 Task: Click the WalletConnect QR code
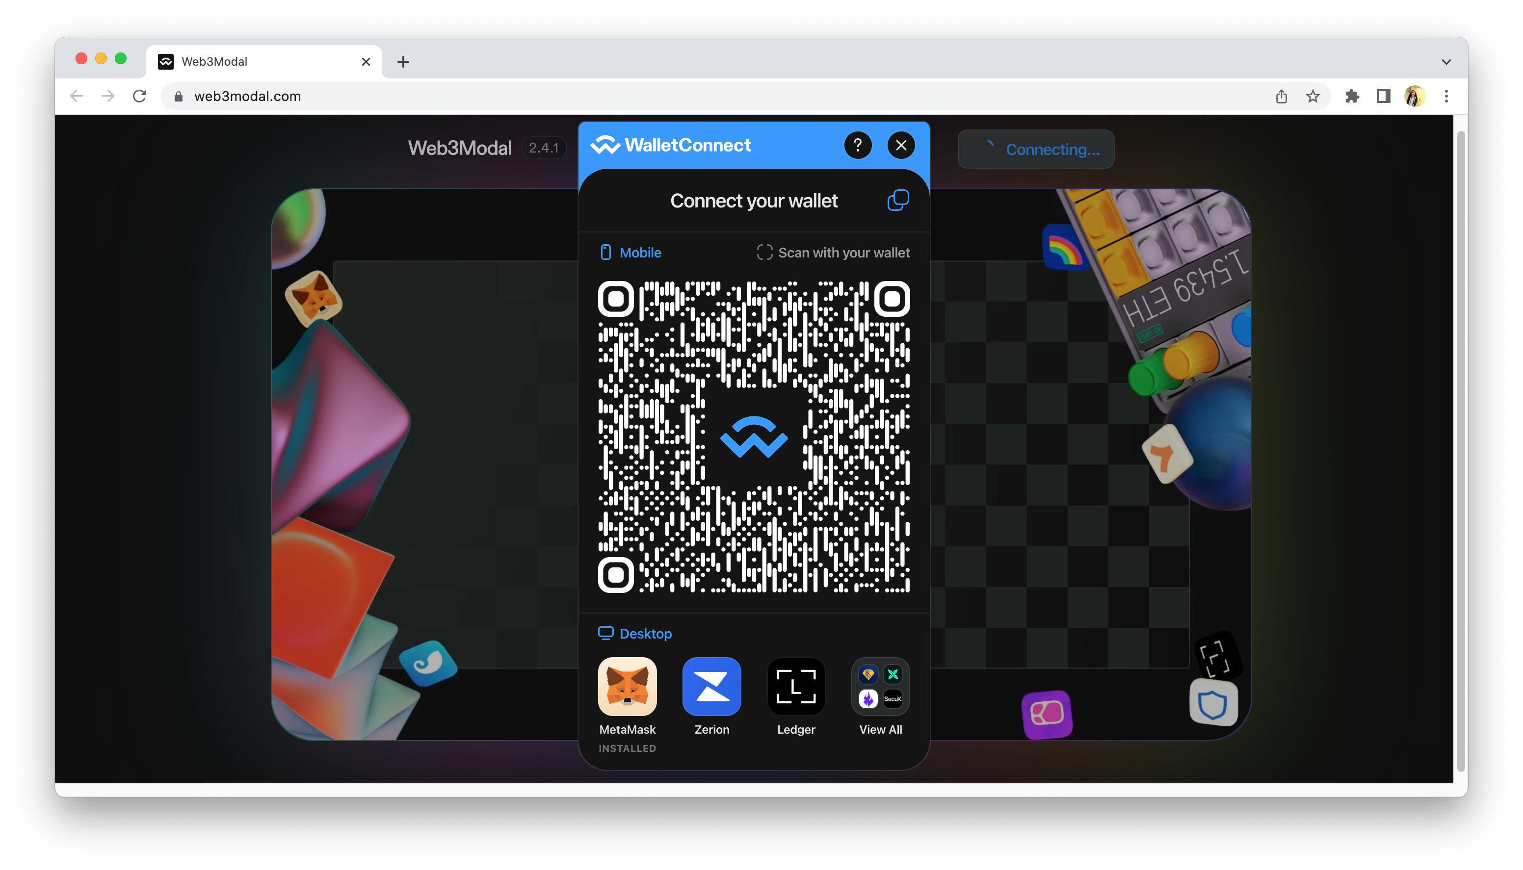(754, 437)
